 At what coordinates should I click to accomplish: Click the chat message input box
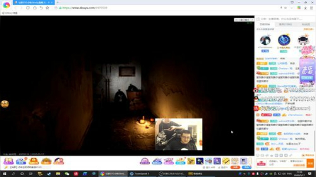(x=286, y=163)
